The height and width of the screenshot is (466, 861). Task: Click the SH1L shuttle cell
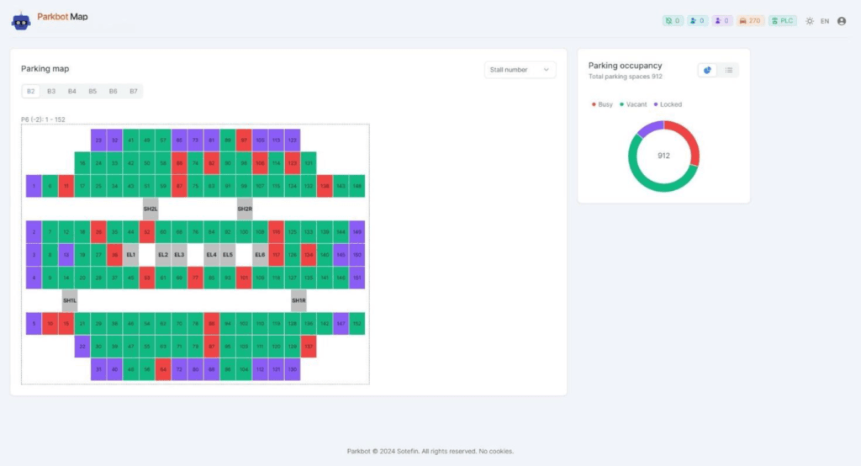click(x=70, y=300)
